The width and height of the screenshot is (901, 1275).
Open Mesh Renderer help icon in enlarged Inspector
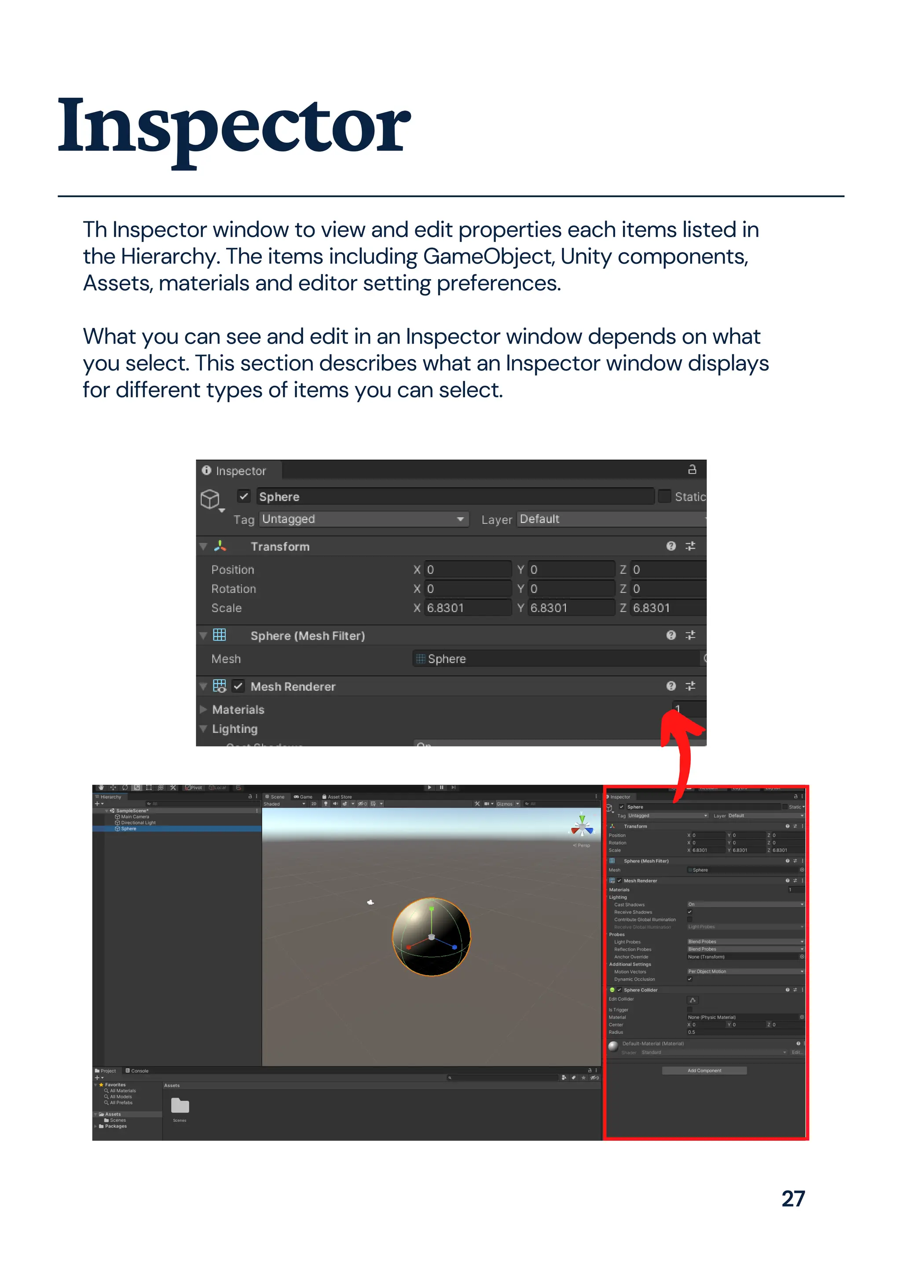671,686
